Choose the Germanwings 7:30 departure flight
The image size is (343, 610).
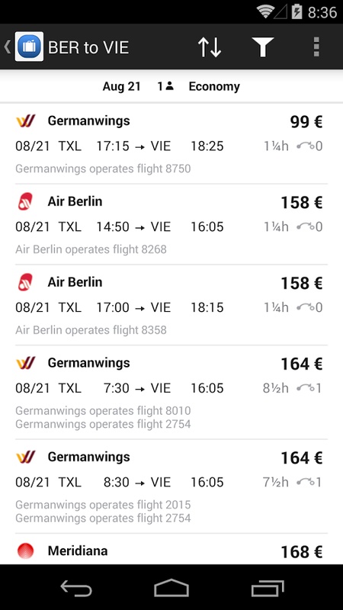171,393
